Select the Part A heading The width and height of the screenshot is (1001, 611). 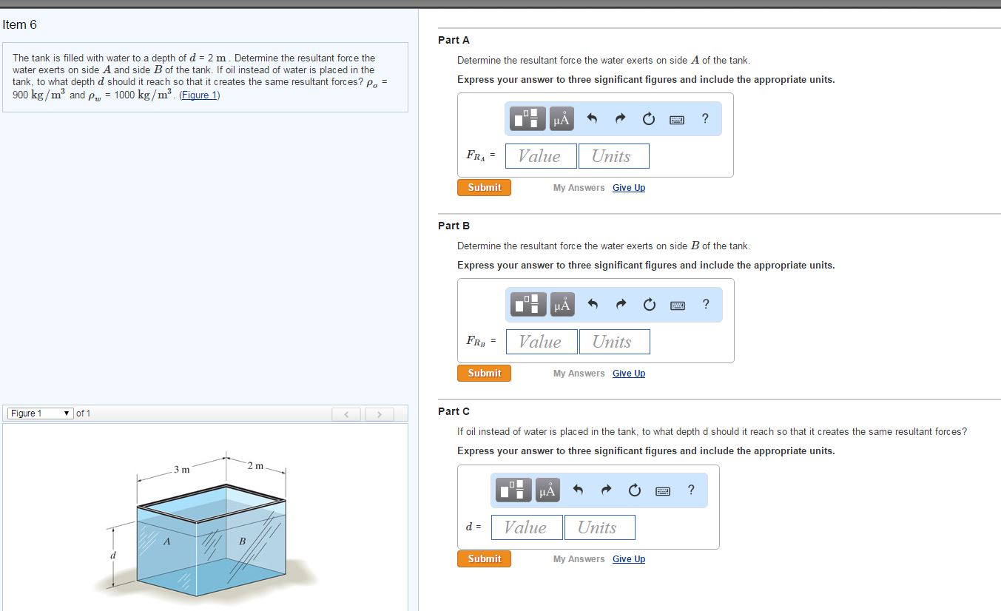coord(454,40)
